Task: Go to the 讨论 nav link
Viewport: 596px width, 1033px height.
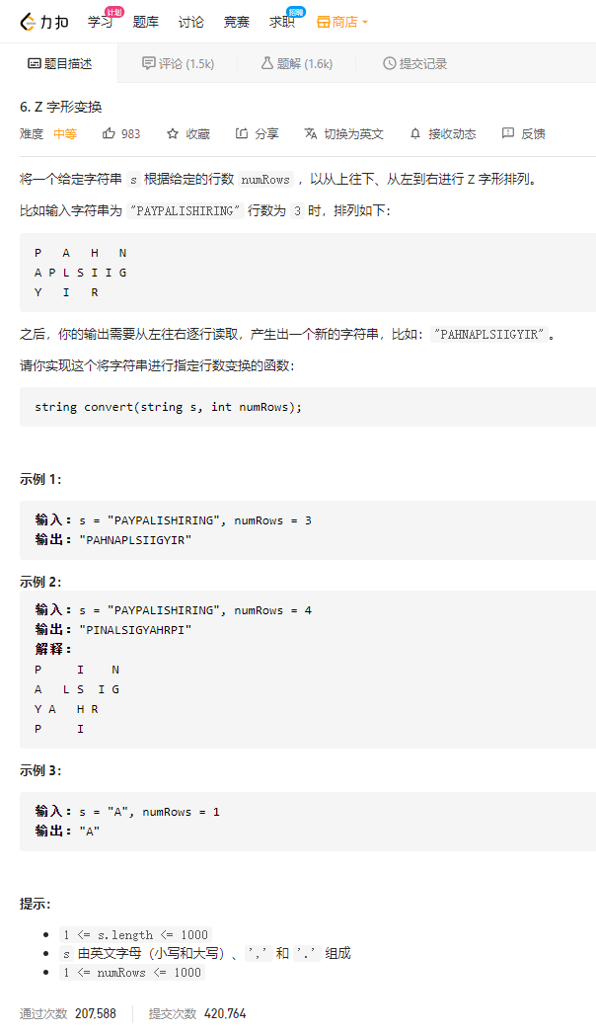Action: click(191, 22)
